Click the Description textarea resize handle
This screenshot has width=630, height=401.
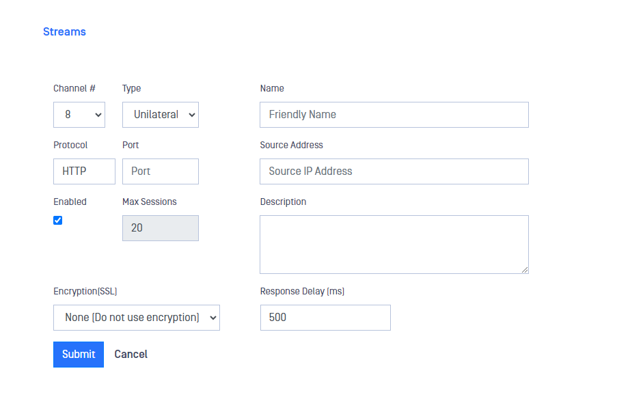coord(525,270)
